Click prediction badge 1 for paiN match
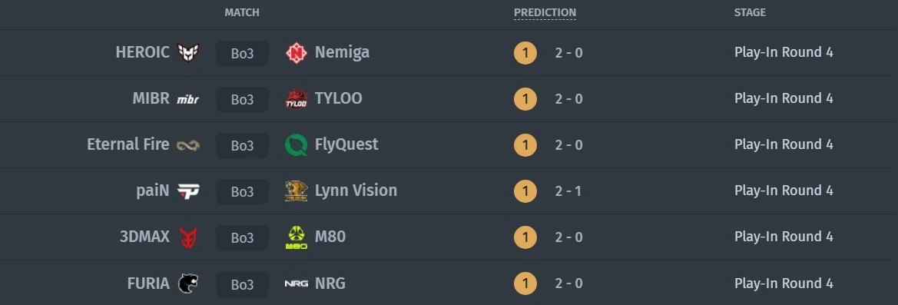The height and width of the screenshot is (305, 898). tap(525, 191)
